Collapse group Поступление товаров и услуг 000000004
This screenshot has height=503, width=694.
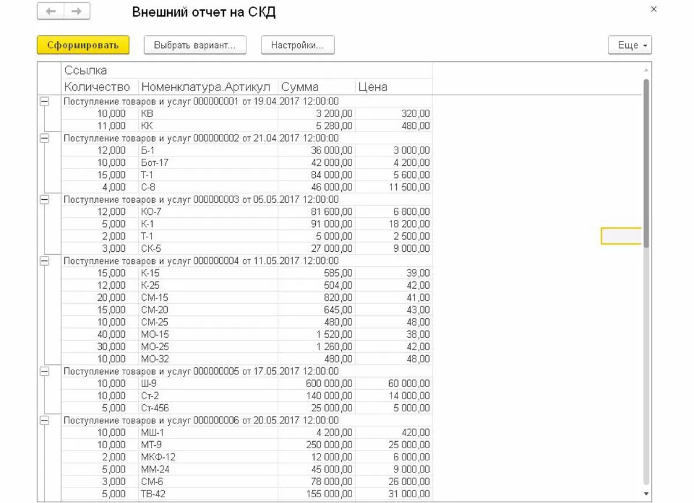pyautogui.click(x=44, y=261)
